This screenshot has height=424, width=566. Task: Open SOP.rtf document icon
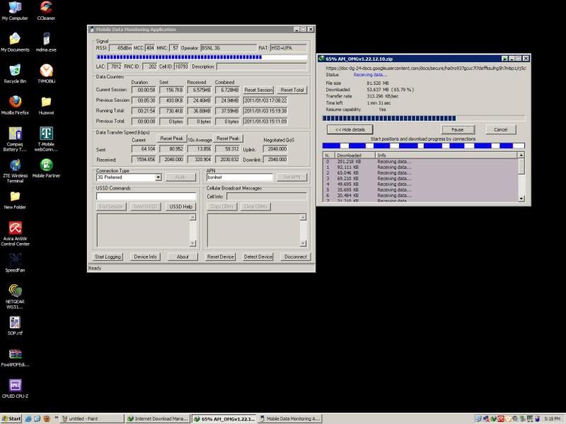click(x=15, y=326)
